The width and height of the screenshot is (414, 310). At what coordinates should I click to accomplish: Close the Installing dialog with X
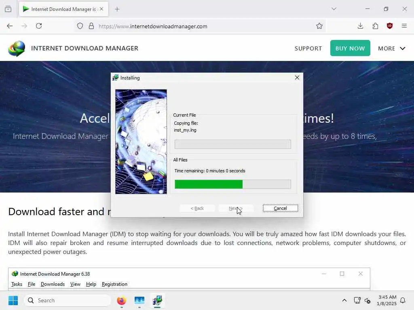297,77
